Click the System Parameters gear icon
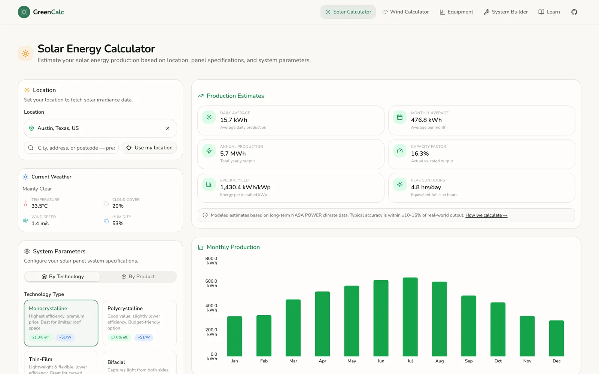This screenshot has width=599, height=374. [x=27, y=251]
